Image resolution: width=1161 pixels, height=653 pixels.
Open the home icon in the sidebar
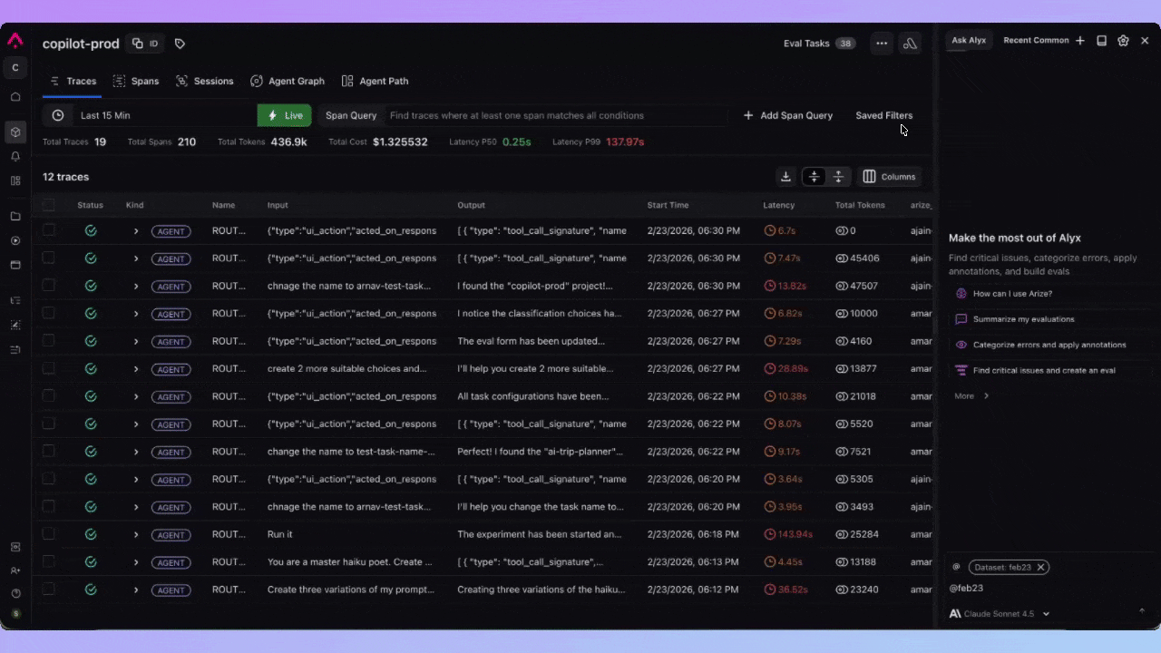[15, 96]
